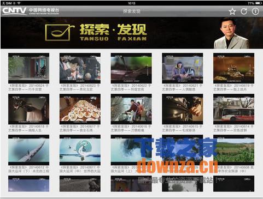Tap the star favorite icon
This screenshot has width=263, height=199.
tap(232, 11)
